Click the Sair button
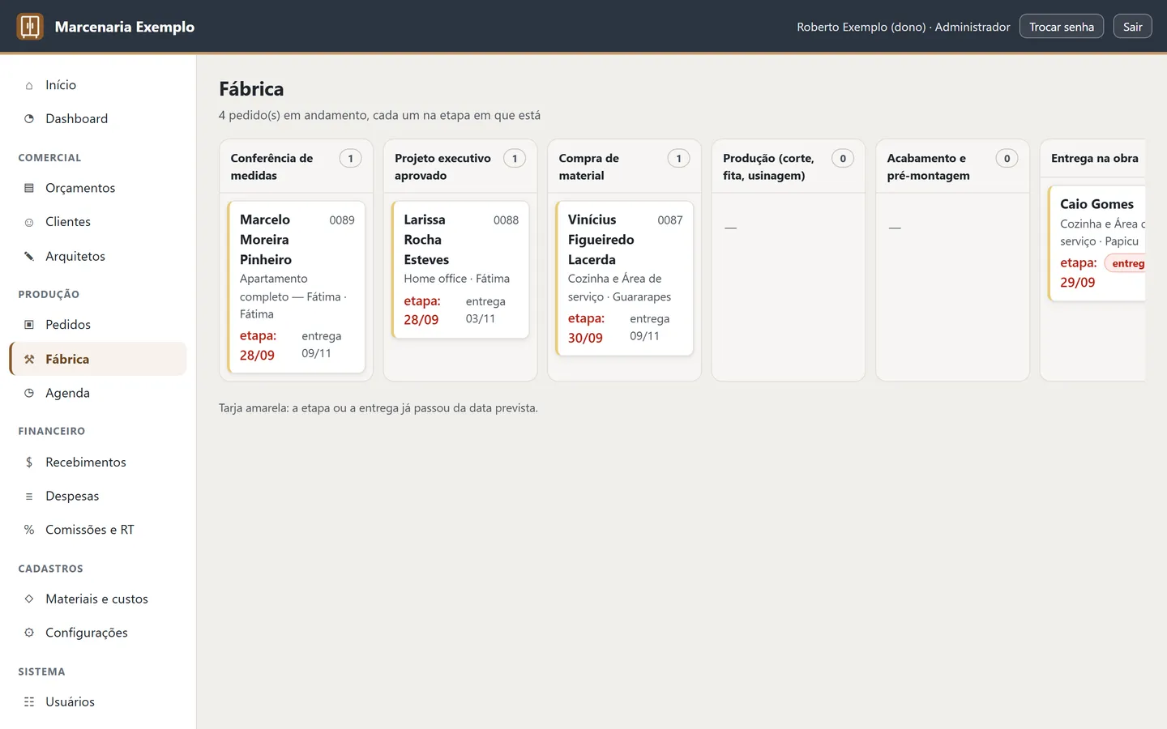 point(1132,27)
